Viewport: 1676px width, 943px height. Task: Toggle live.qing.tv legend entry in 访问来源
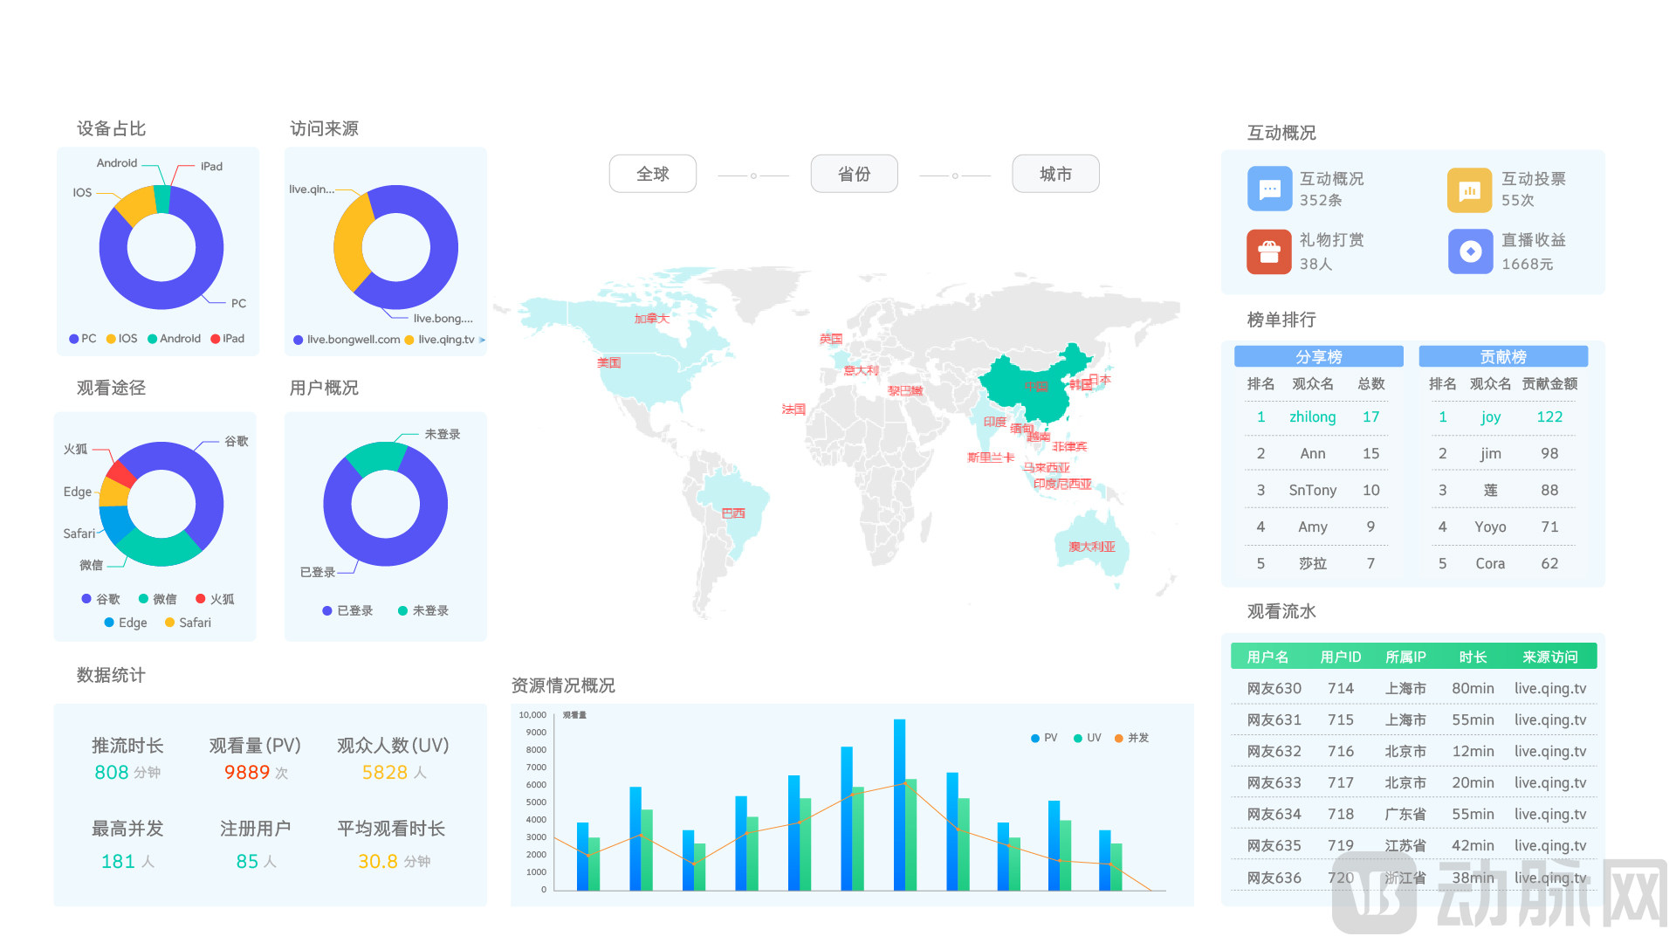[440, 340]
